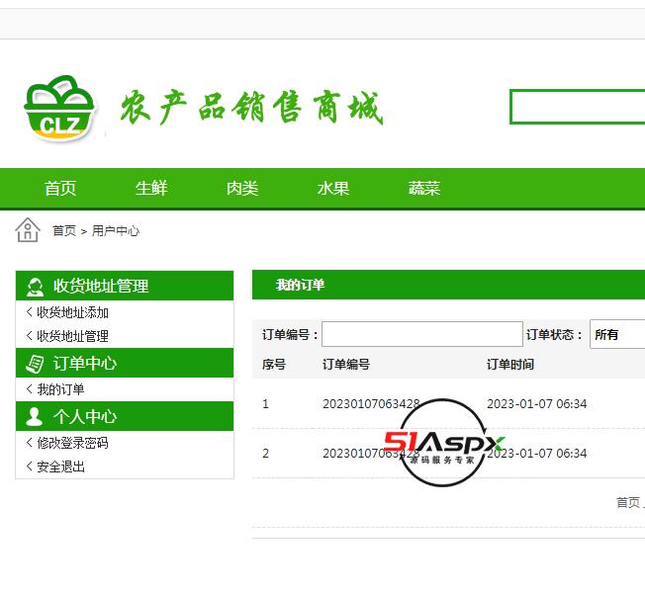Click the home icon in breadcrumb
Viewport: 645px width, 593px height.
(x=28, y=230)
